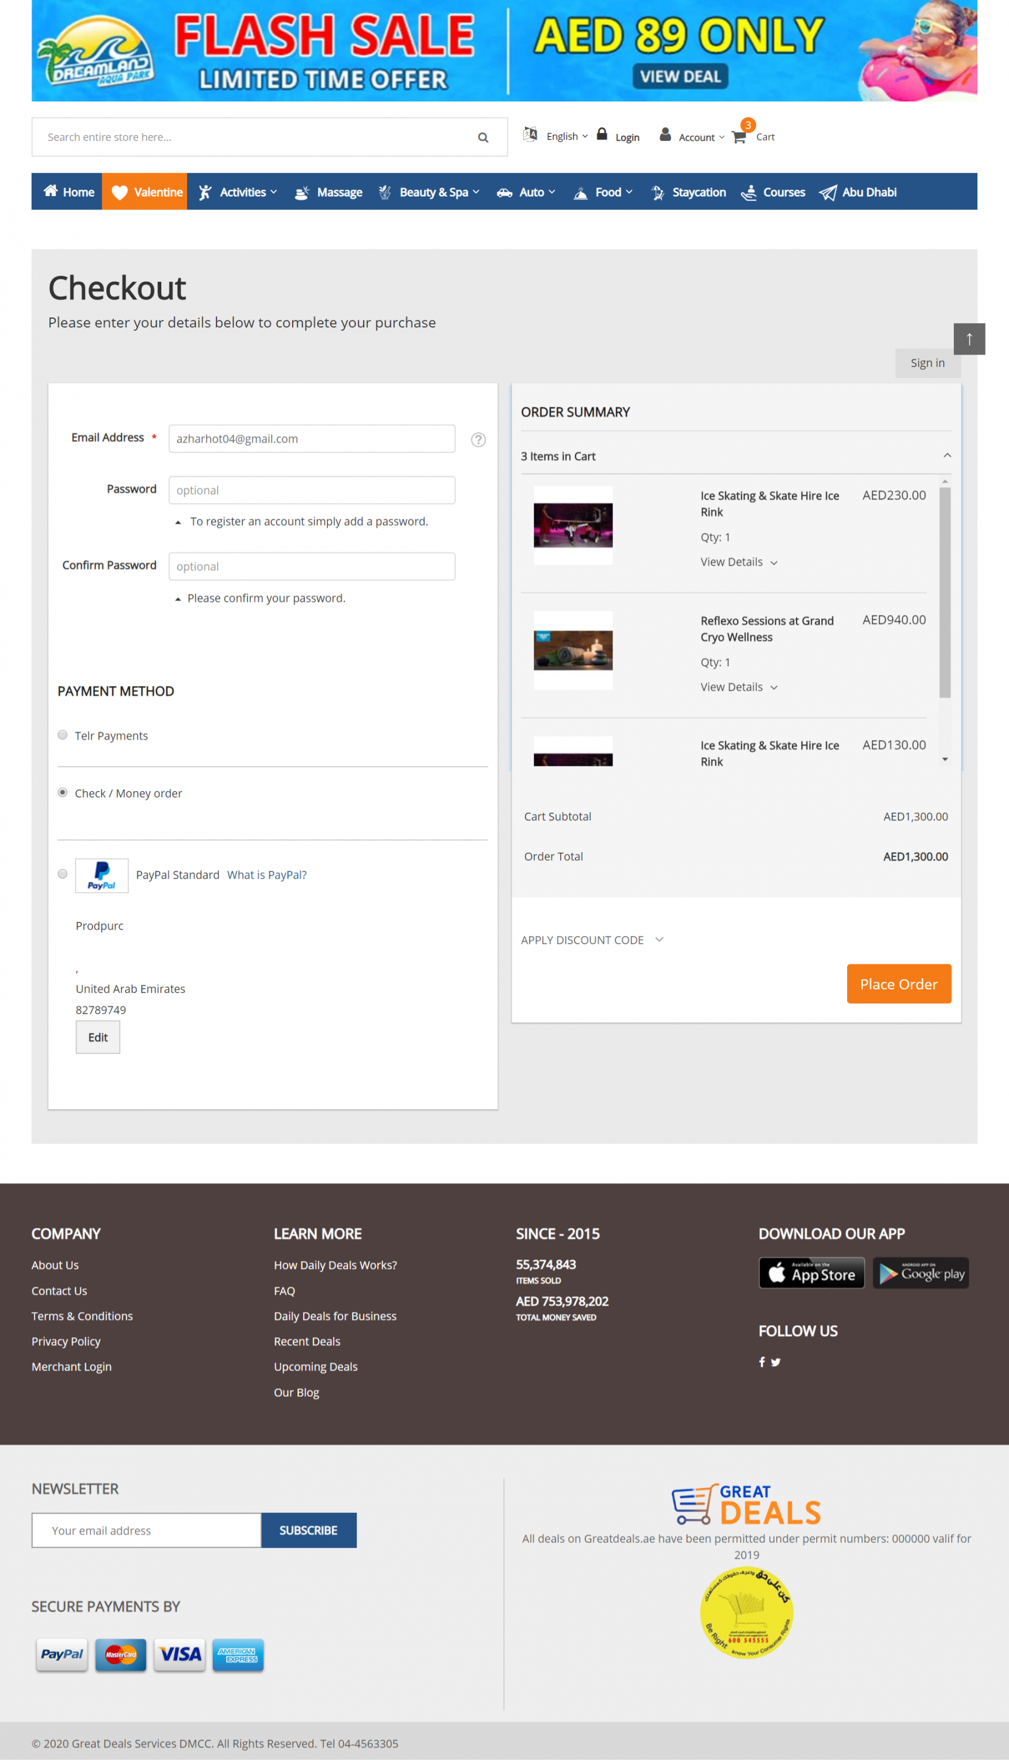
Task: Open the Reflexo Sessions product thumbnail
Action: [x=573, y=650]
